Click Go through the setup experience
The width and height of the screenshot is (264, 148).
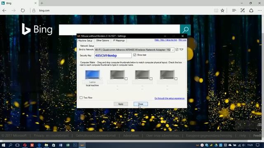pos(170,98)
